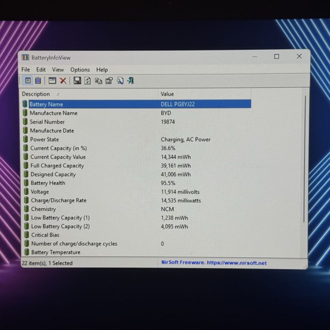Sort by the Value column header
The width and height of the screenshot is (330, 330).
(204, 94)
